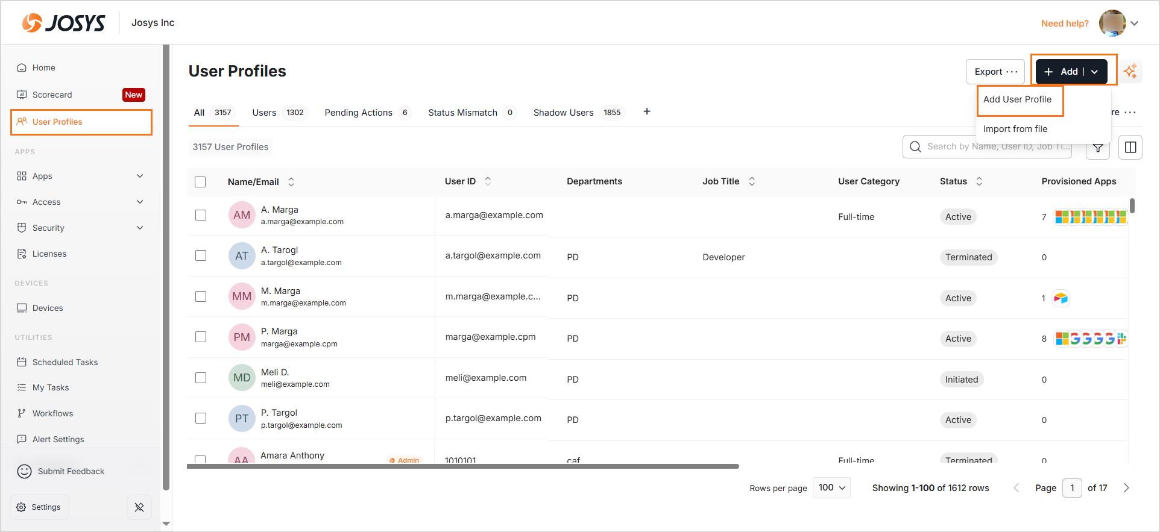Open the Rows per page dropdown

[831, 488]
